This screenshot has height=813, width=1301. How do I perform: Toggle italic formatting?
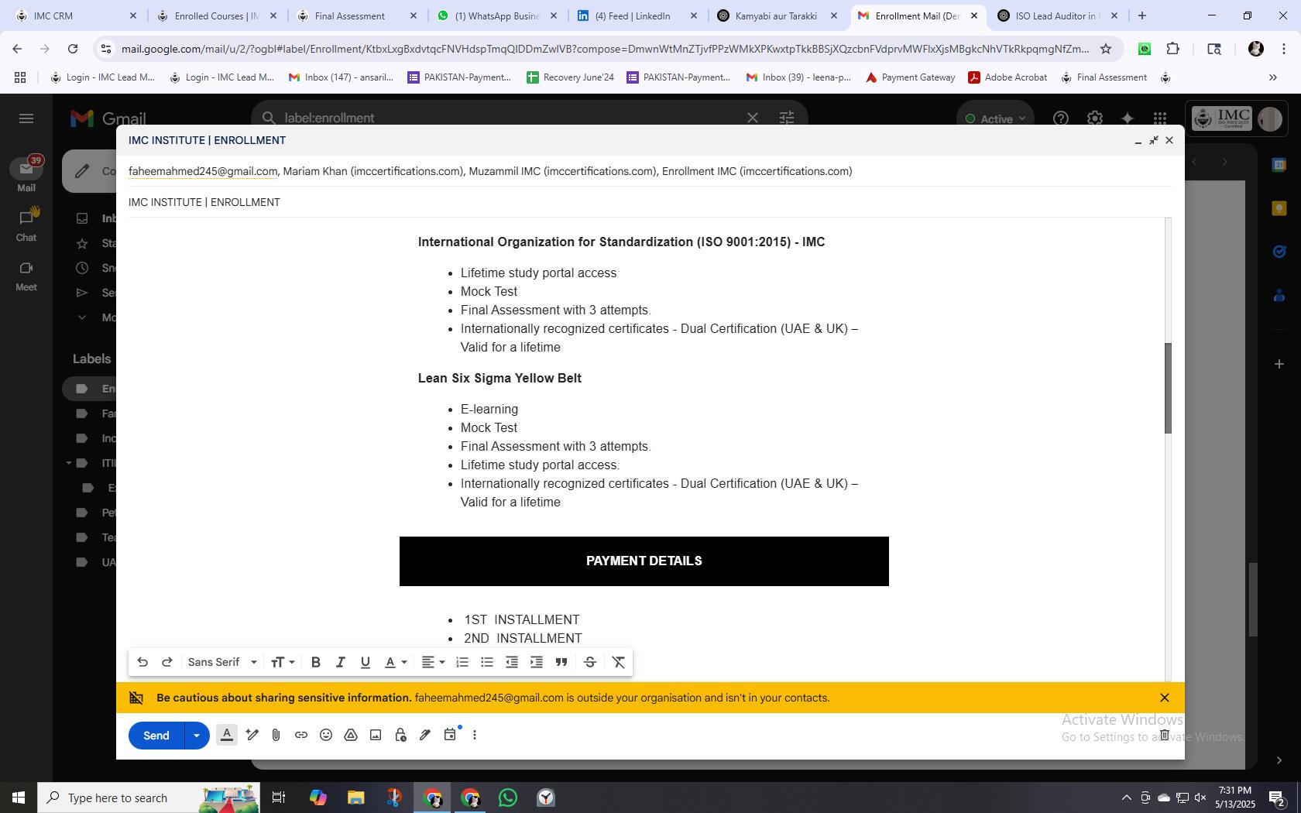(x=340, y=662)
